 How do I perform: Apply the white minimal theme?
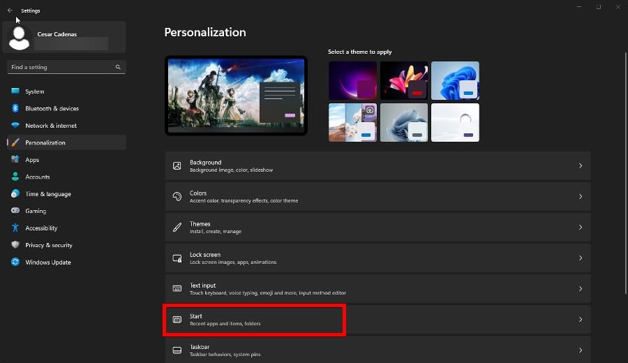(455, 122)
